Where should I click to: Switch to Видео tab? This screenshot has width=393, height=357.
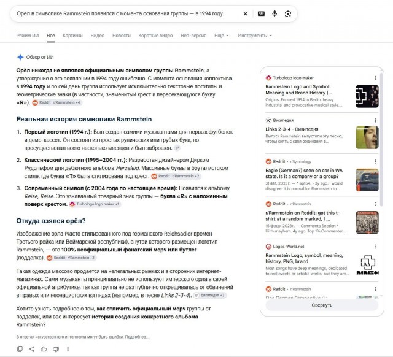point(98,36)
